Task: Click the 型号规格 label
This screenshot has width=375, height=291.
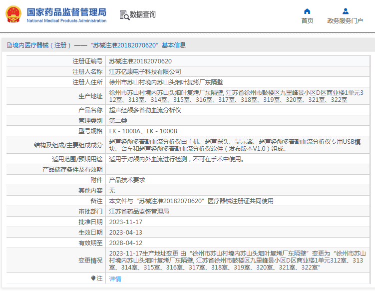Action: [x=90, y=131]
